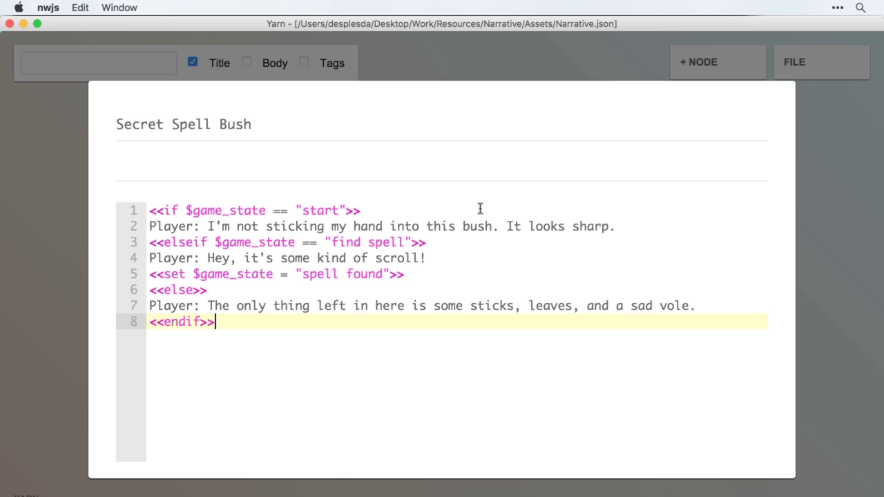Toggle the Title search checkbox
Viewport: 884px width, 497px height.
pos(193,61)
